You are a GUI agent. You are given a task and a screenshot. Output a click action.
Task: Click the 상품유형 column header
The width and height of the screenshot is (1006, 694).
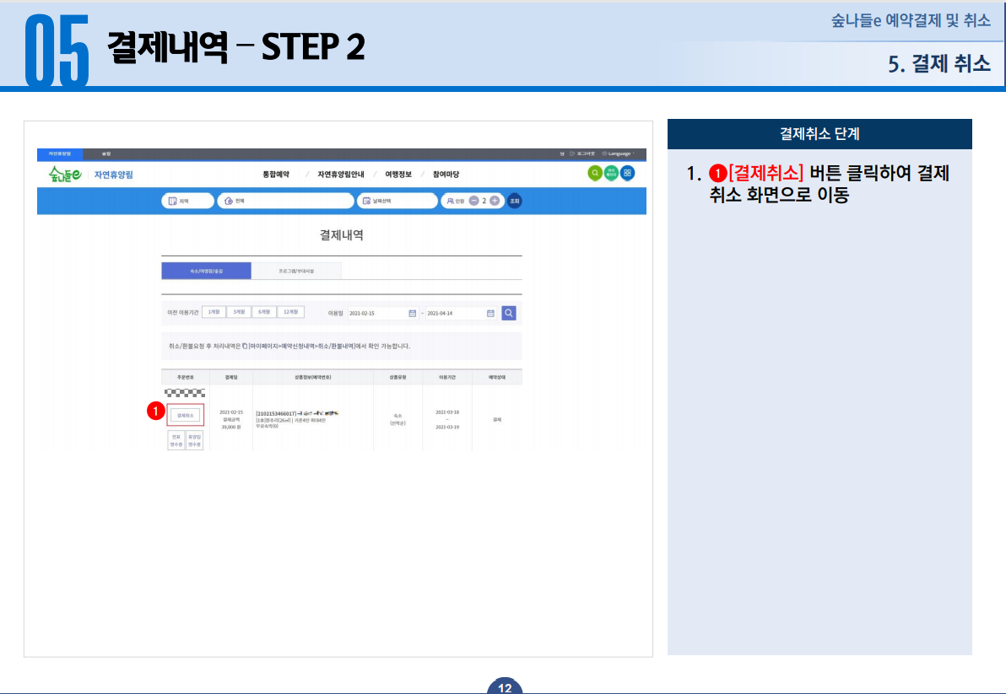click(x=398, y=378)
